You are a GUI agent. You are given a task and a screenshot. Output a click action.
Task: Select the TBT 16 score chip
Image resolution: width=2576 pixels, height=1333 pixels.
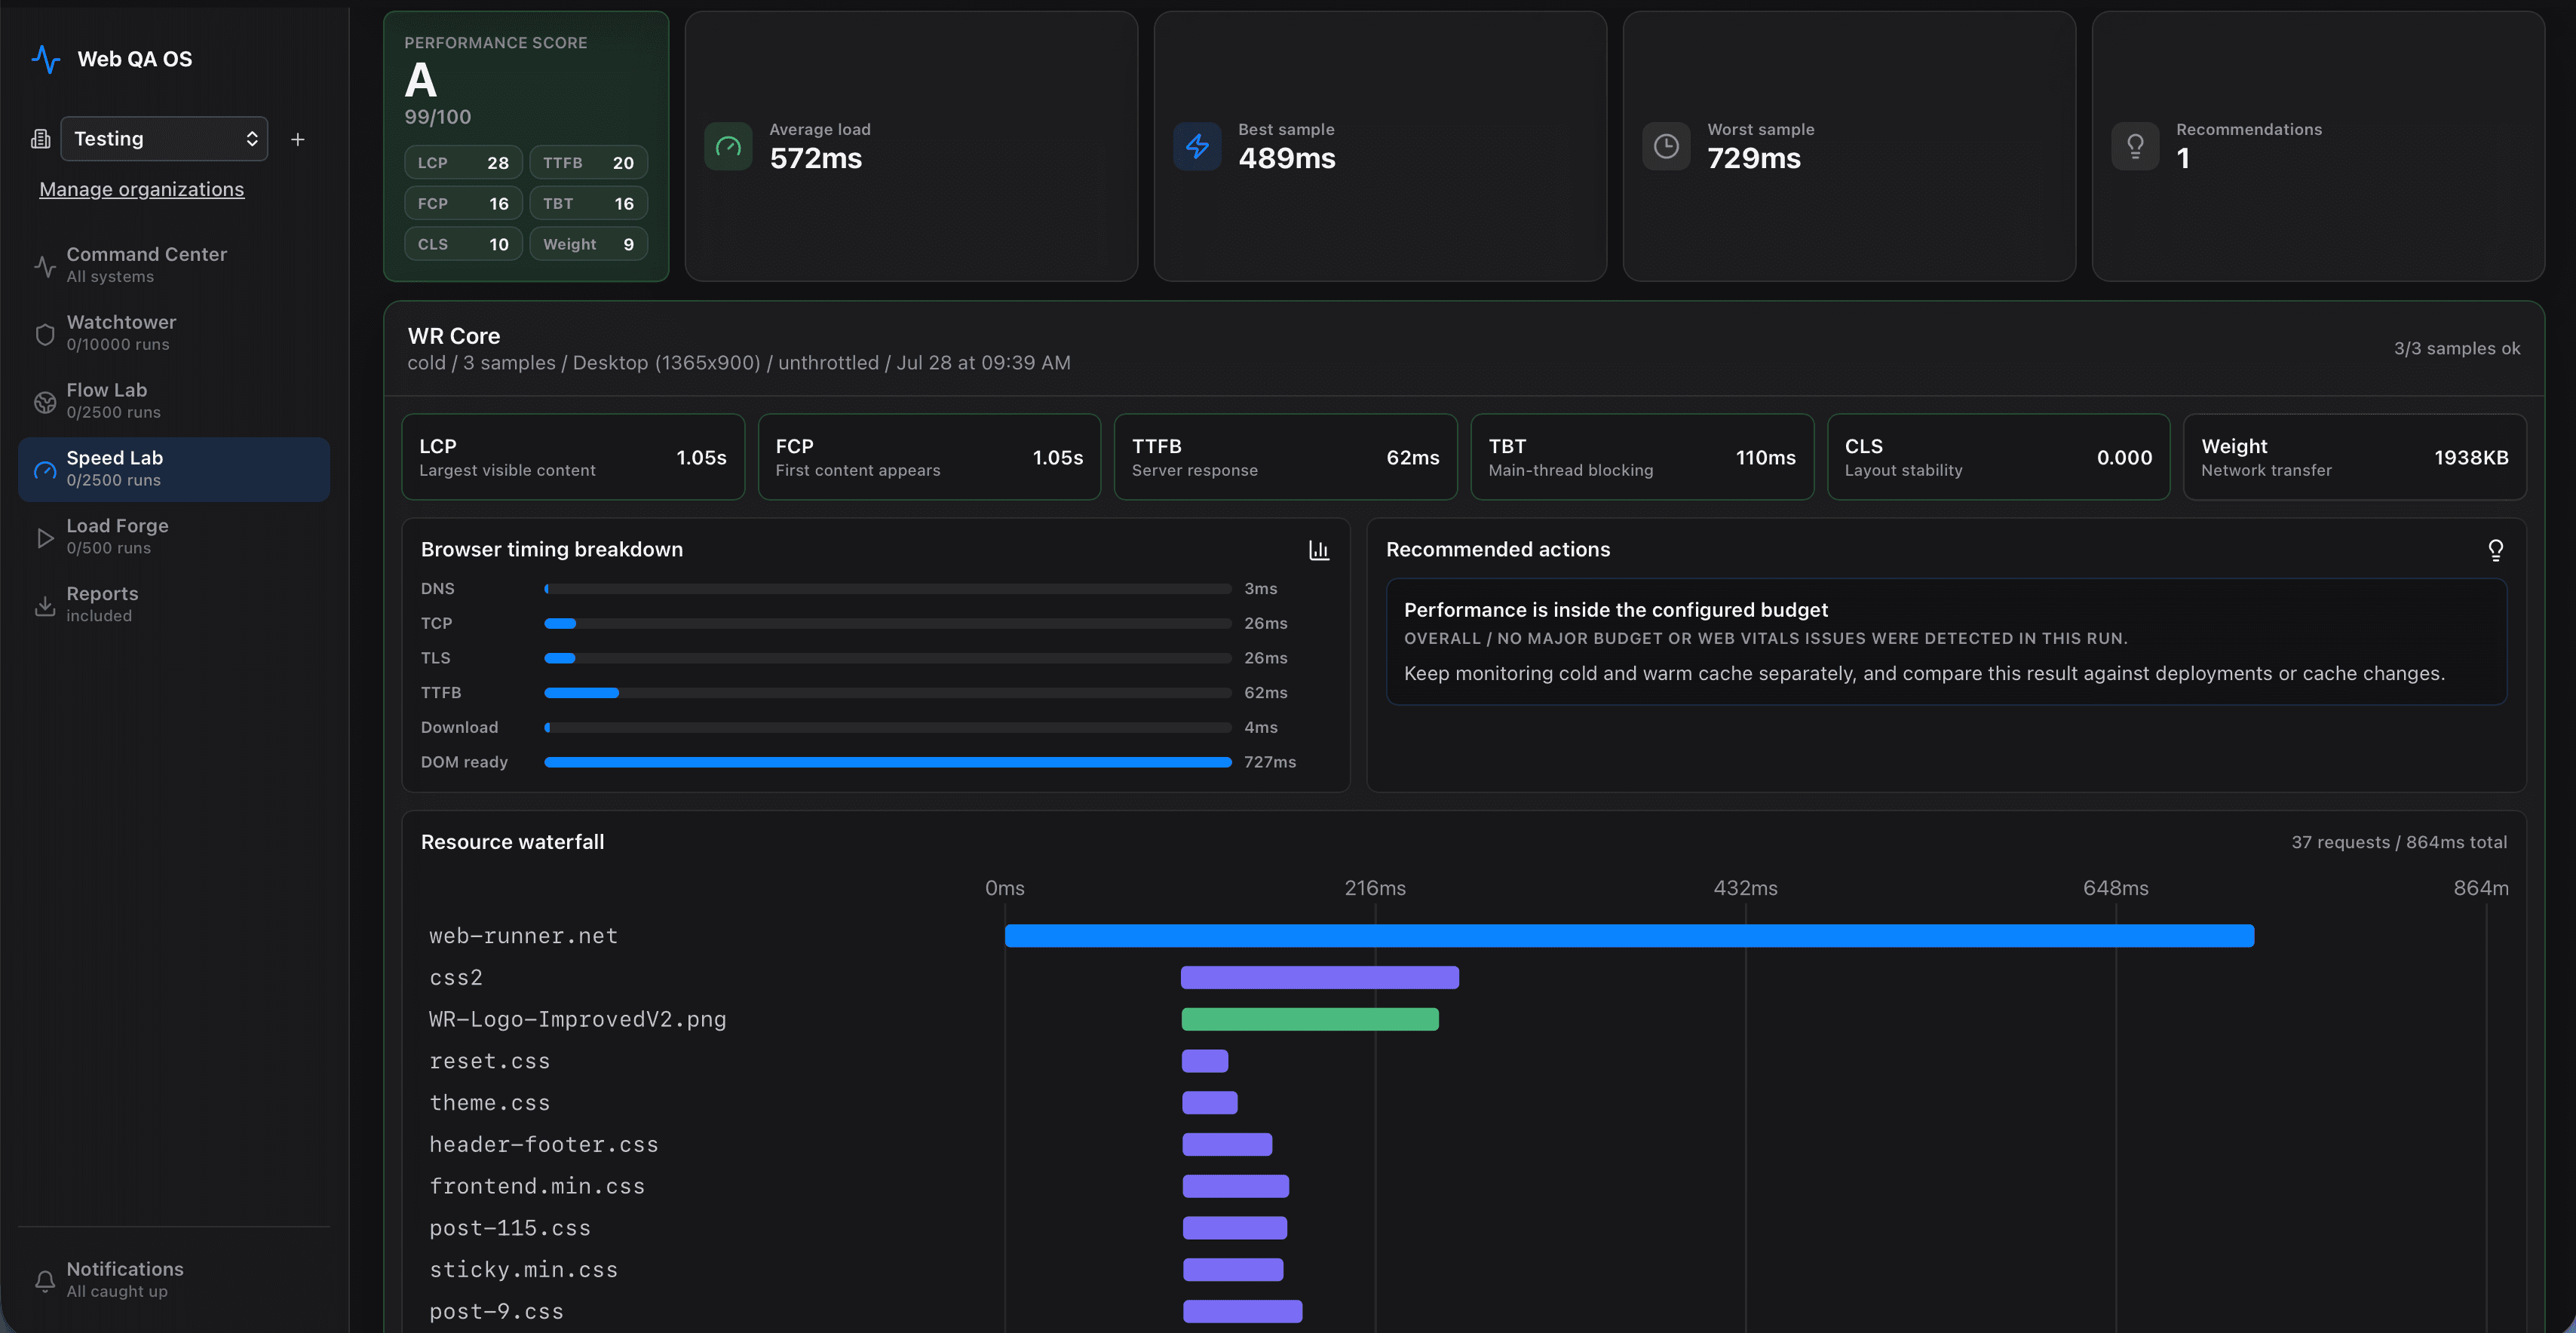588,203
